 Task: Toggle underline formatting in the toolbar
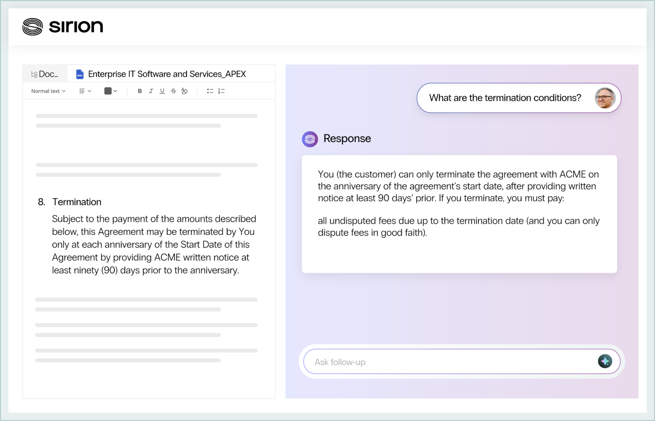(x=162, y=91)
